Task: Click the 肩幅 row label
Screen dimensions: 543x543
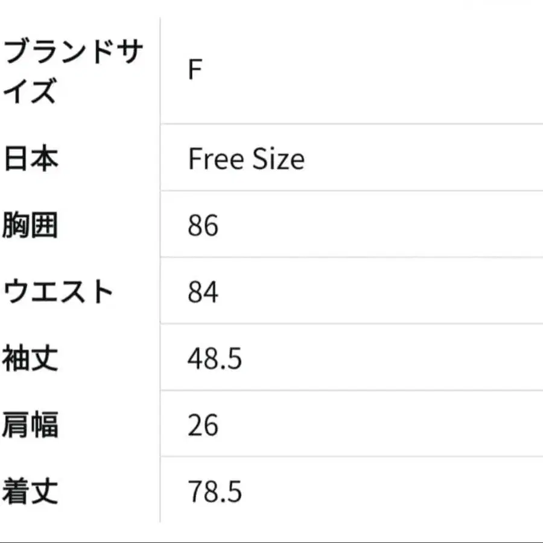Action: [x=31, y=425]
